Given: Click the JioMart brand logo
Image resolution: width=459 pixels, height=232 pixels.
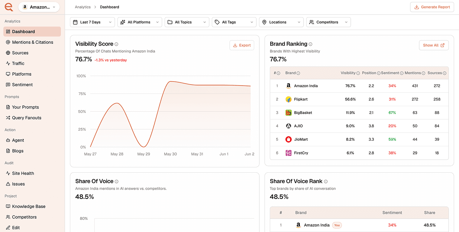Looking at the screenshot, I should click(x=288, y=139).
